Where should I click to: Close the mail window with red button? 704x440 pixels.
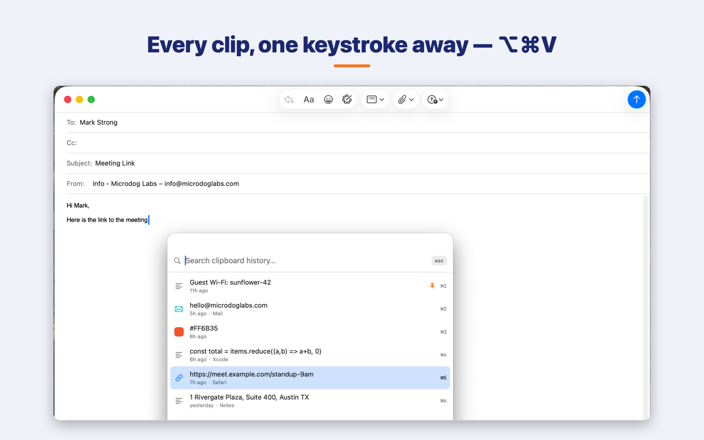[68, 100]
